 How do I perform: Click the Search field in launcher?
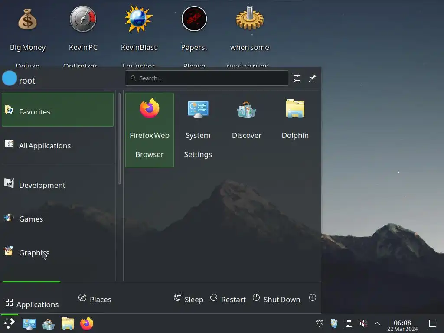point(206,78)
